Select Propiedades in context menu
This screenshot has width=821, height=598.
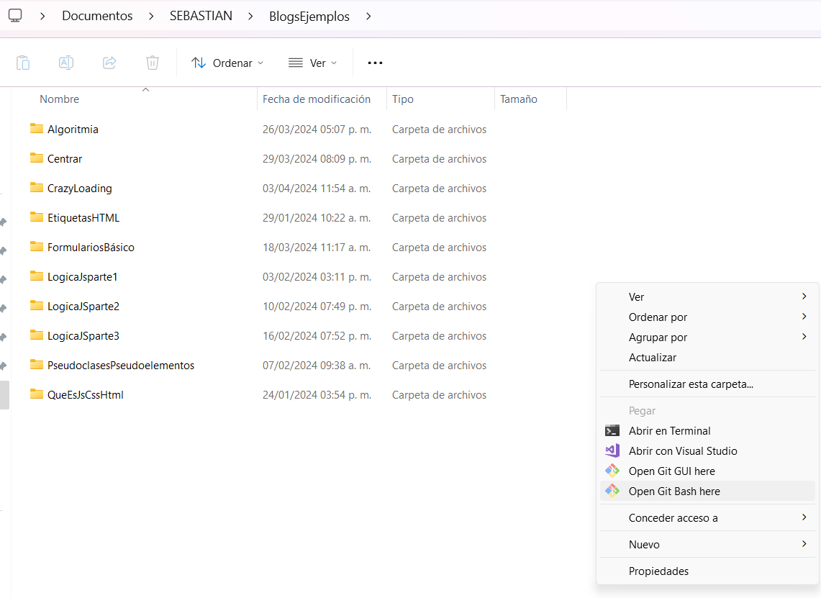707,571
